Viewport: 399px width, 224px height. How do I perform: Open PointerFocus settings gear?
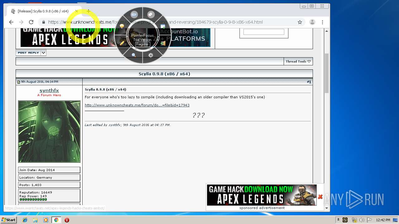[x=151, y=55]
